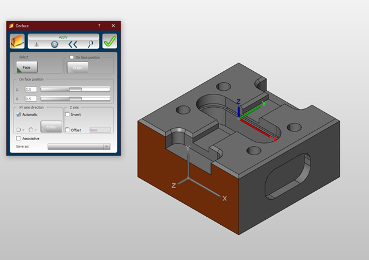The image size is (369, 260).
Task: Enable the Offset checkbox
Action: coord(68,130)
